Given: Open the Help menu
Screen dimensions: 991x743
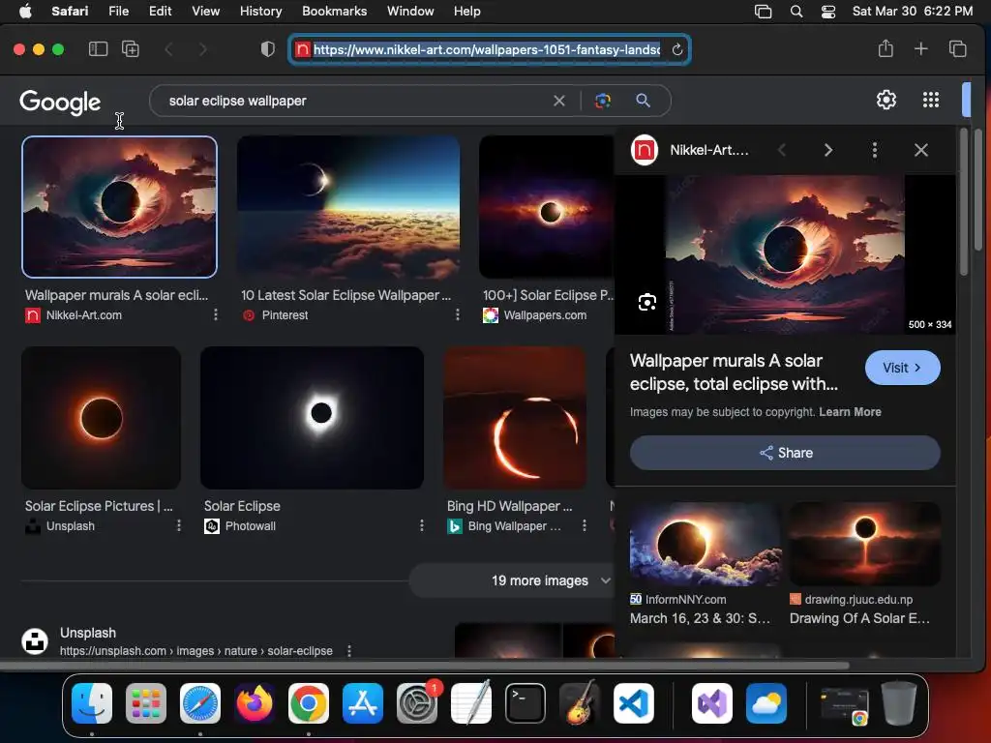Looking at the screenshot, I should coord(467,11).
